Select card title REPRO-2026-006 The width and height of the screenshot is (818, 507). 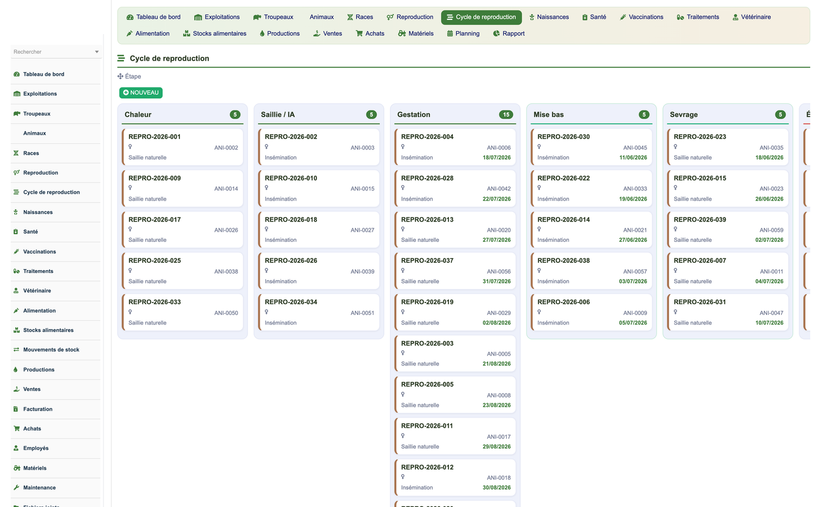pos(563,302)
